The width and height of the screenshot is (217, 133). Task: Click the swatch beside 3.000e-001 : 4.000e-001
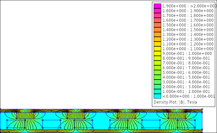coord(157,82)
